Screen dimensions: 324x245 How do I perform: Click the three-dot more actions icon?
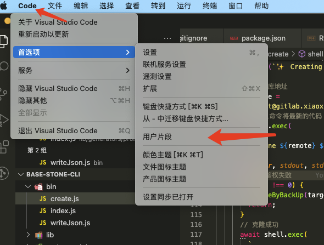point(167,38)
